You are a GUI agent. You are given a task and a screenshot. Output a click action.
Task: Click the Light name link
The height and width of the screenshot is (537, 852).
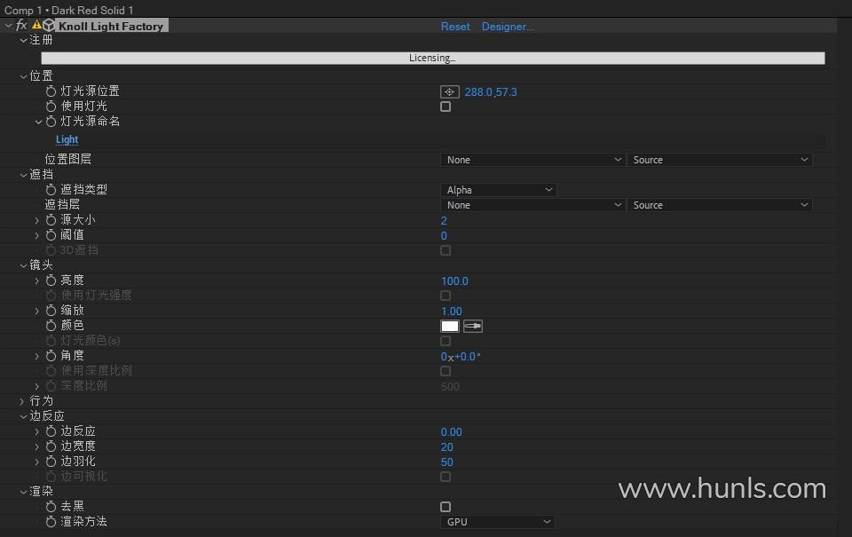pyautogui.click(x=67, y=139)
